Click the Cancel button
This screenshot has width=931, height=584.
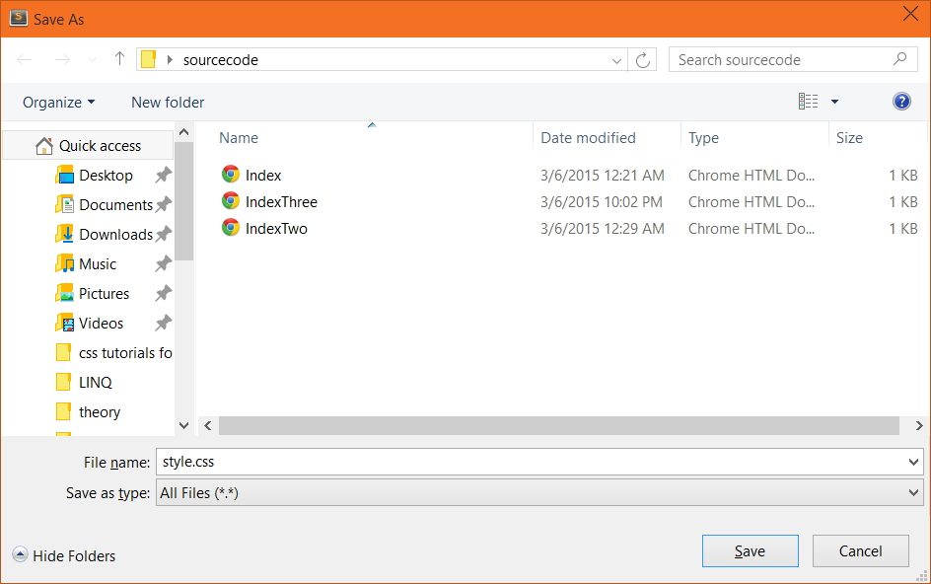point(860,551)
